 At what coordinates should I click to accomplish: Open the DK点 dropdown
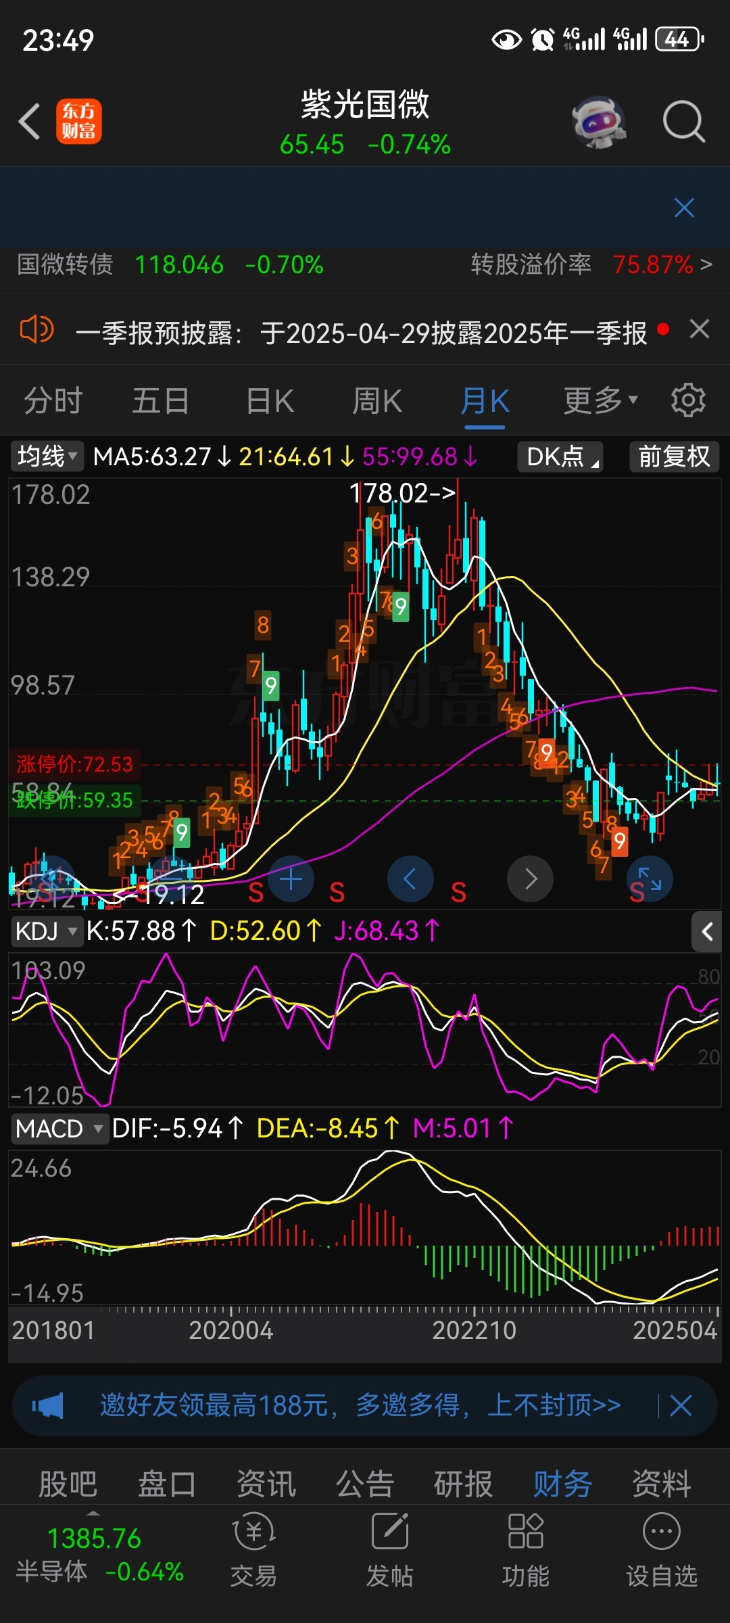(560, 456)
